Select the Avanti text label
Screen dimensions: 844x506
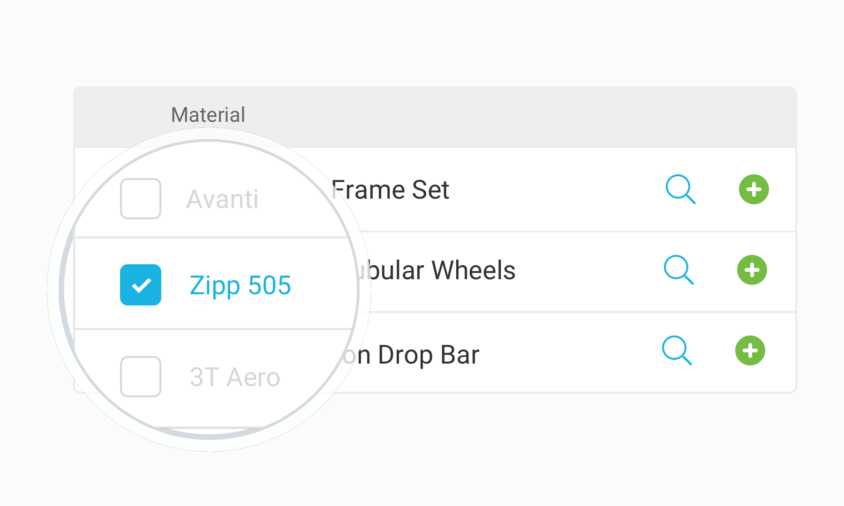[222, 199]
